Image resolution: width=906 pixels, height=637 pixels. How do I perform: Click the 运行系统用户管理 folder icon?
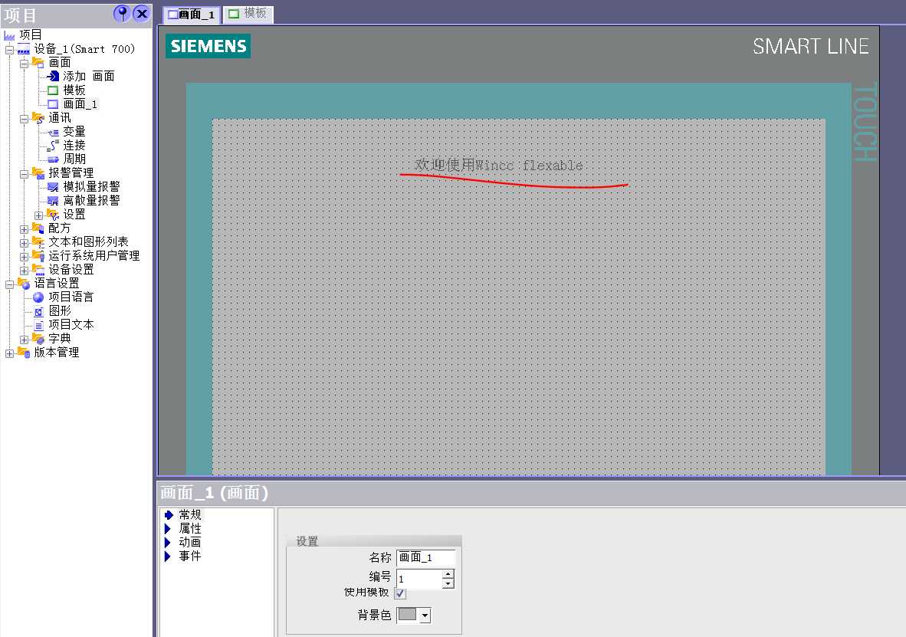(x=38, y=255)
